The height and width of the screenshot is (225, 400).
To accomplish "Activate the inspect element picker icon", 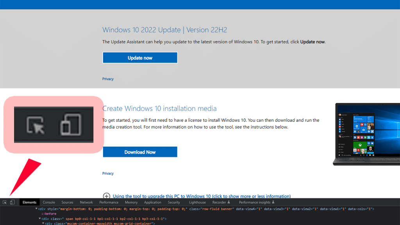I will [5, 202].
